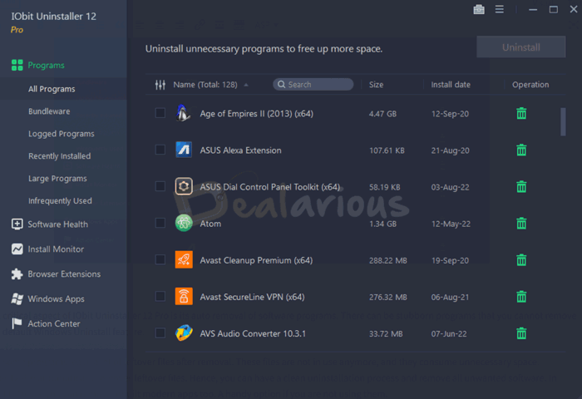The image size is (582, 399).
Task: Show Large Programs category
Action: click(x=57, y=179)
